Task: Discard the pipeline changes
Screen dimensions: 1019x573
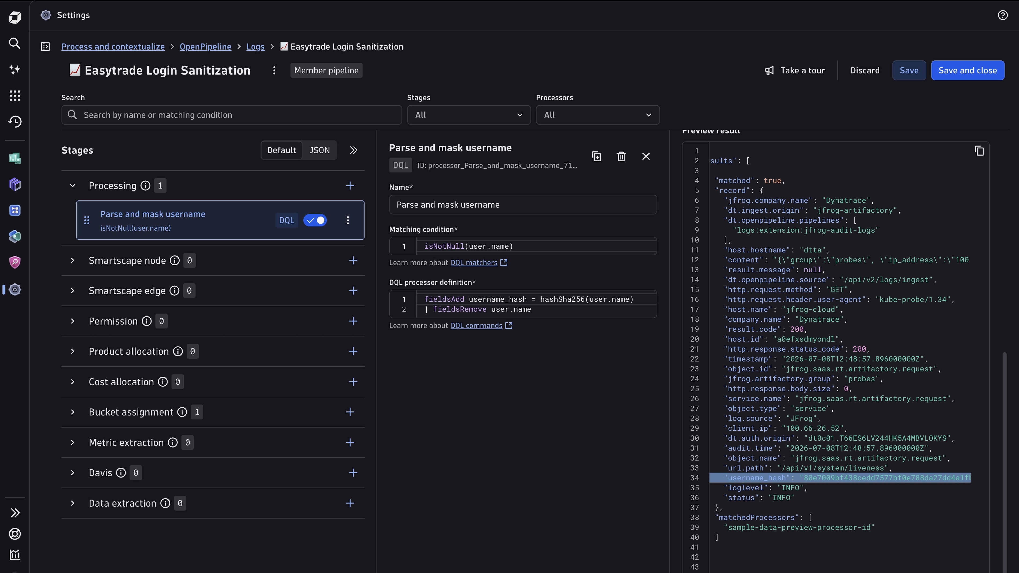Action: [x=865, y=70]
